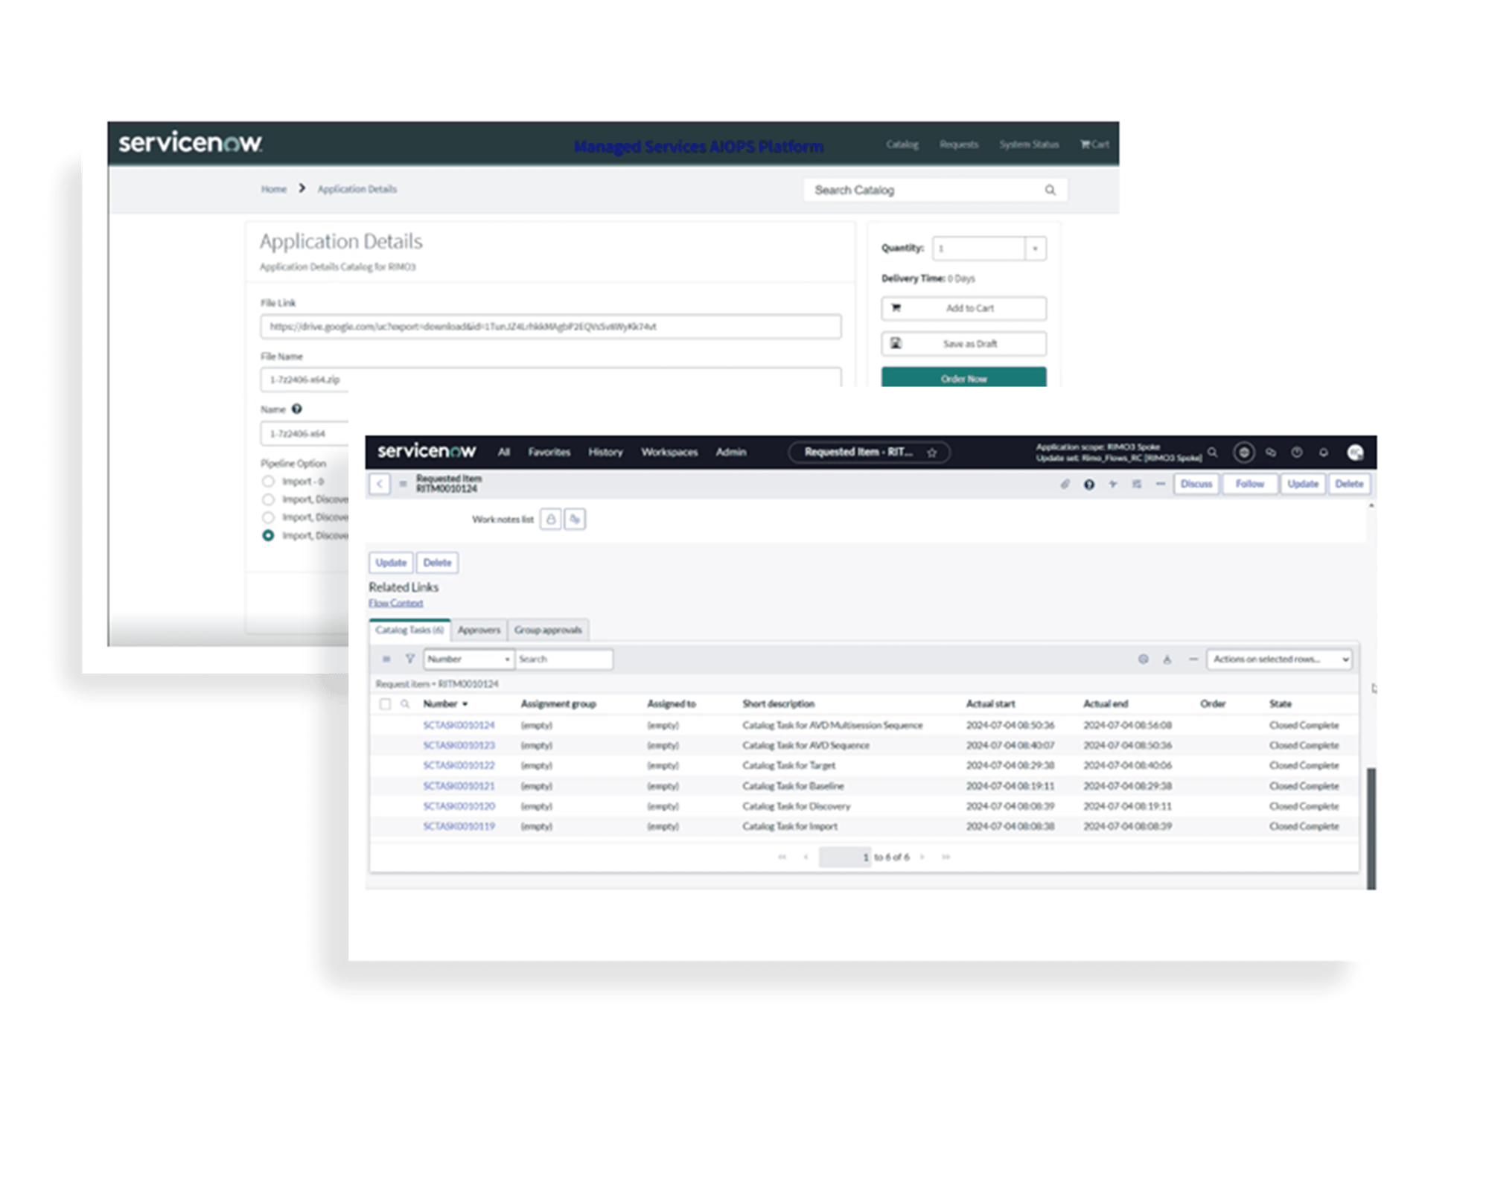
Task: Open the list controls hamburger in Catalog Tasks
Action: tap(386, 659)
